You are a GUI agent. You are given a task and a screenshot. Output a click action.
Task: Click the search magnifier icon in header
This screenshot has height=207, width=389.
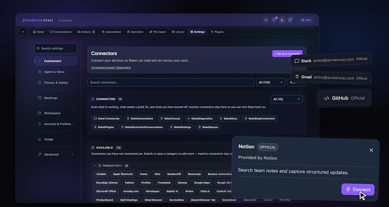[x=266, y=20]
